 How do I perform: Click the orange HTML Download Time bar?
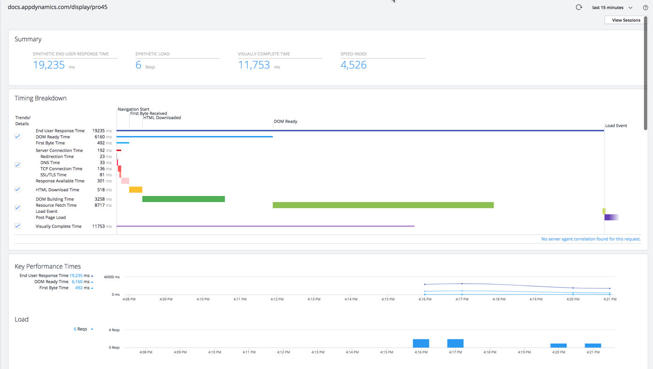[x=136, y=190]
